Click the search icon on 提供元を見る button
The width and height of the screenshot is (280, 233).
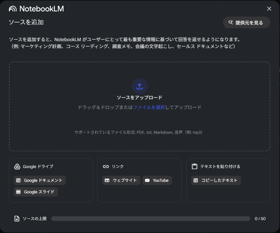click(x=230, y=22)
